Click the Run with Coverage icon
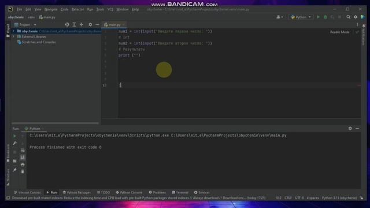Image resolution: width=370 pixels, height=208 pixels. click(332, 17)
